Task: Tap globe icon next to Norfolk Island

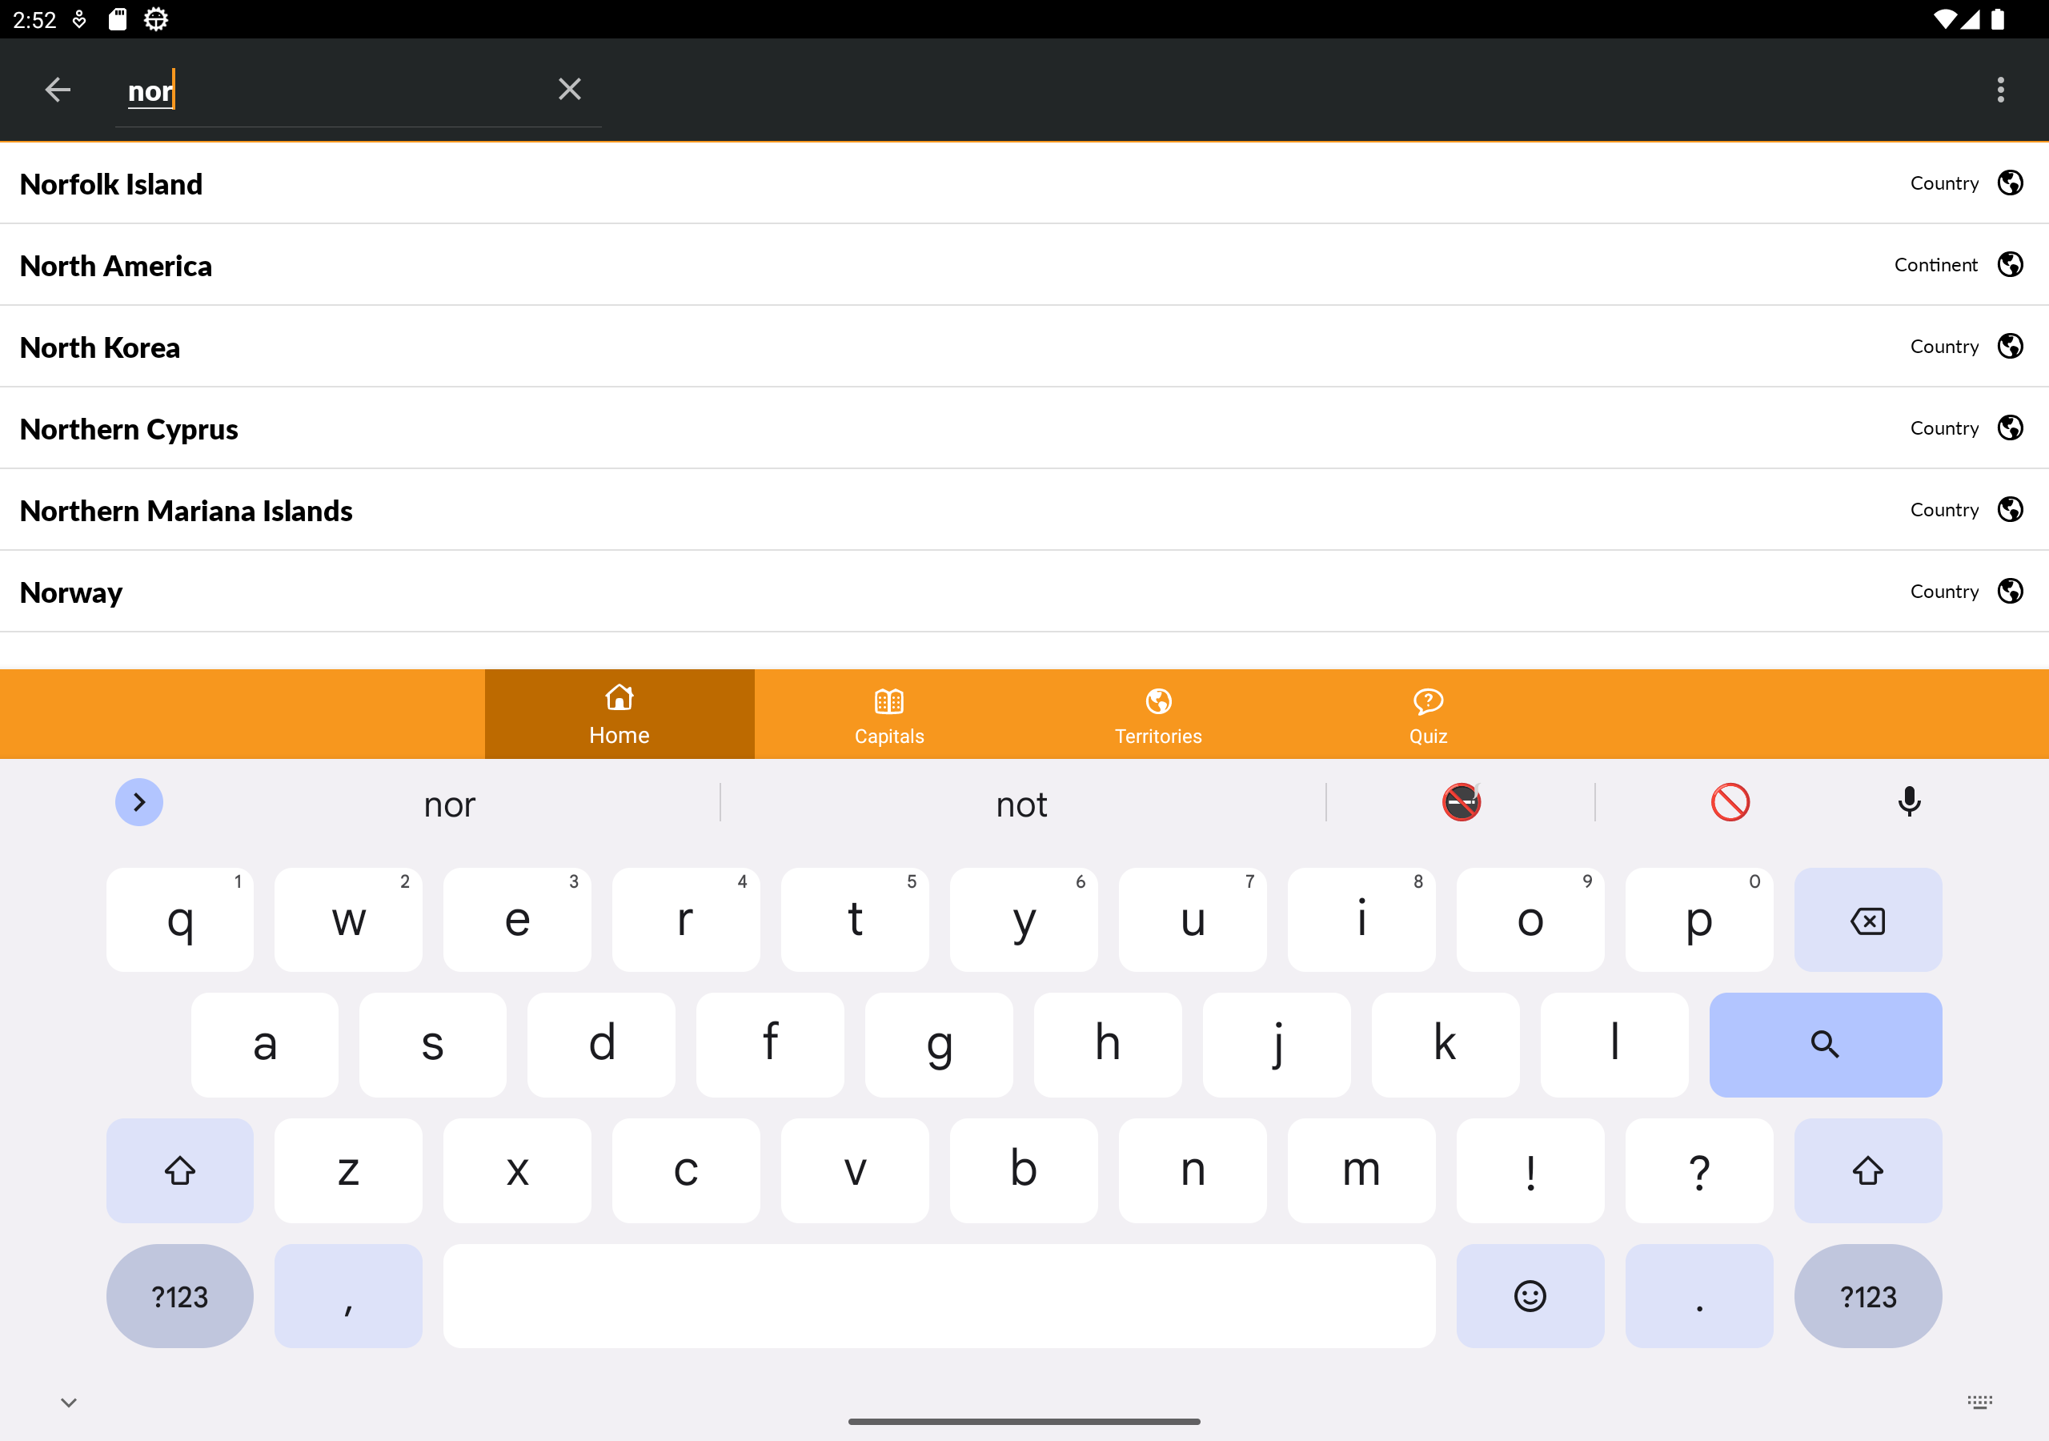Action: pyautogui.click(x=2010, y=183)
